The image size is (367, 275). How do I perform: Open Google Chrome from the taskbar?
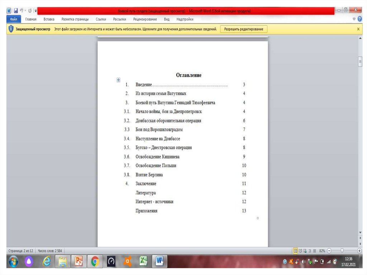[95, 261]
